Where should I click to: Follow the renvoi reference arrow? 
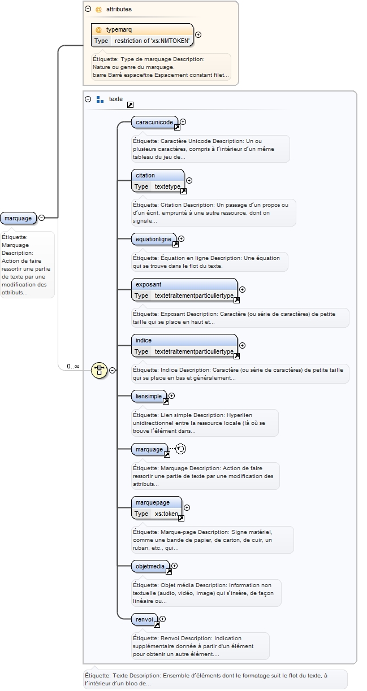click(x=157, y=625)
